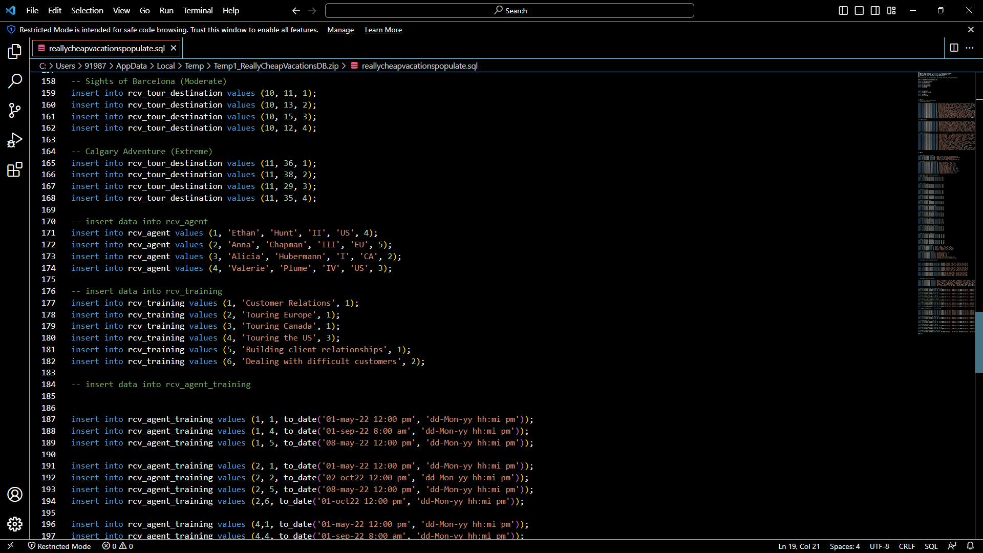This screenshot has width=983, height=553.
Task: Open the Extensions view
Action: coord(15,169)
